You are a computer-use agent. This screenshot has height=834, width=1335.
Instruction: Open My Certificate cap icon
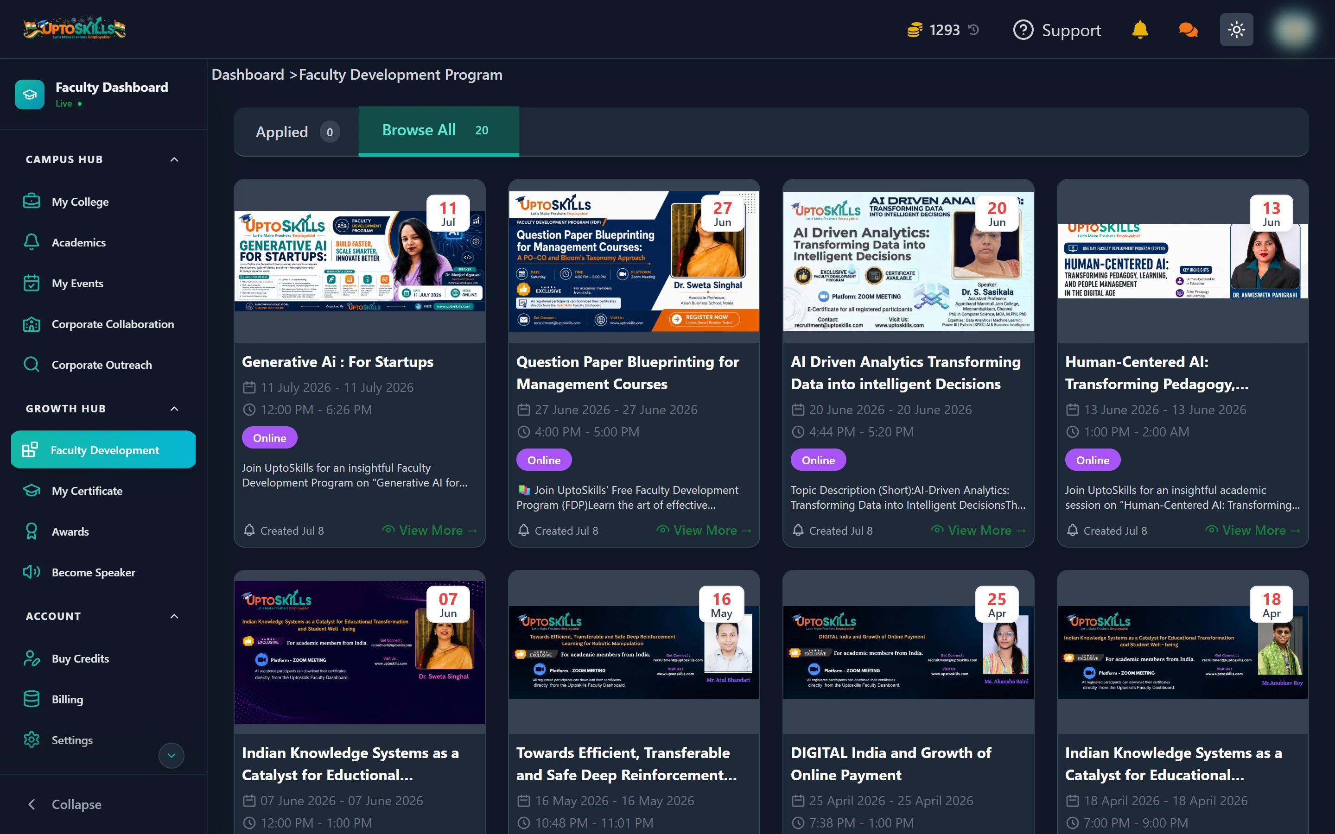pos(32,490)
